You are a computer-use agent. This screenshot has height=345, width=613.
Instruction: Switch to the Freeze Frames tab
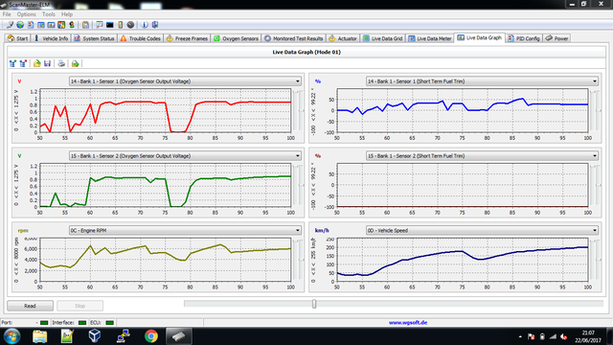(187, 38)
